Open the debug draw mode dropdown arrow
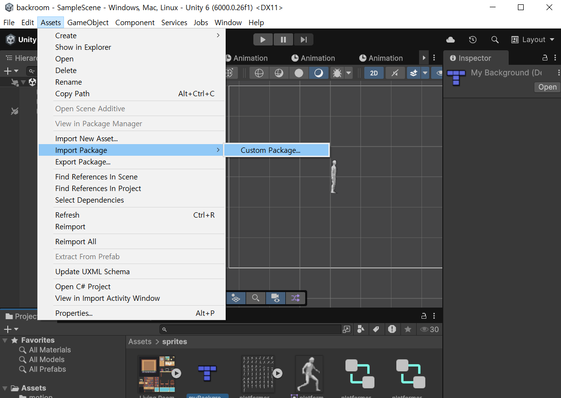561x398 pixels. coord(348,73)
